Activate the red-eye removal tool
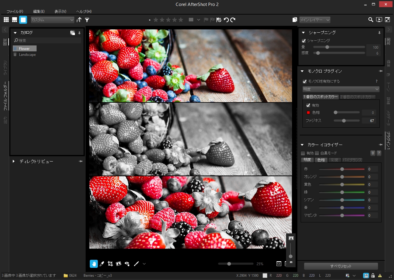 (x=127, y=264)
